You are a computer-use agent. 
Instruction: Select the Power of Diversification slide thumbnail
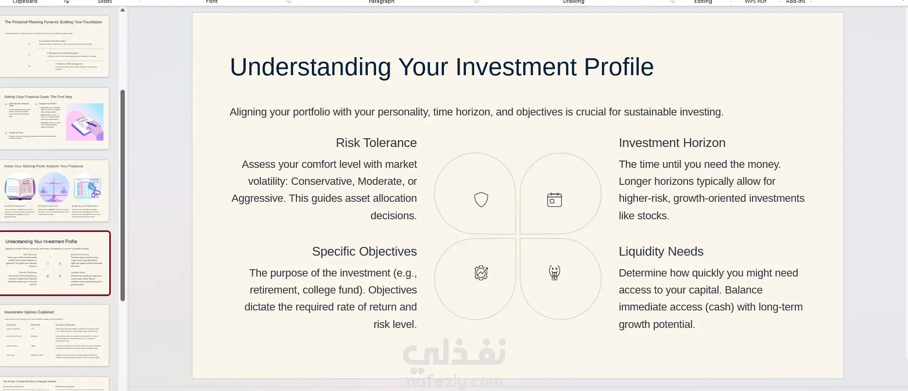[x=54, y=384]
